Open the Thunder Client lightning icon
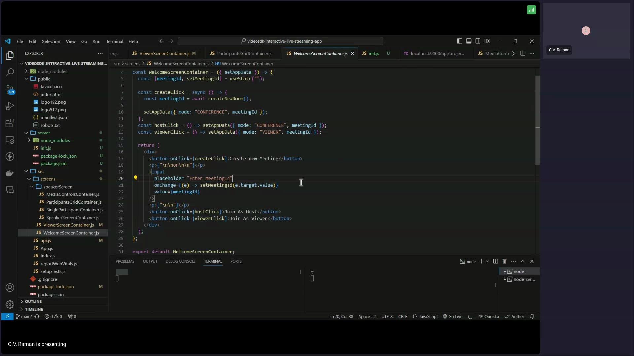Image resolution: width=634 pixels, height=356 pixels. click(x=10, y=156)
